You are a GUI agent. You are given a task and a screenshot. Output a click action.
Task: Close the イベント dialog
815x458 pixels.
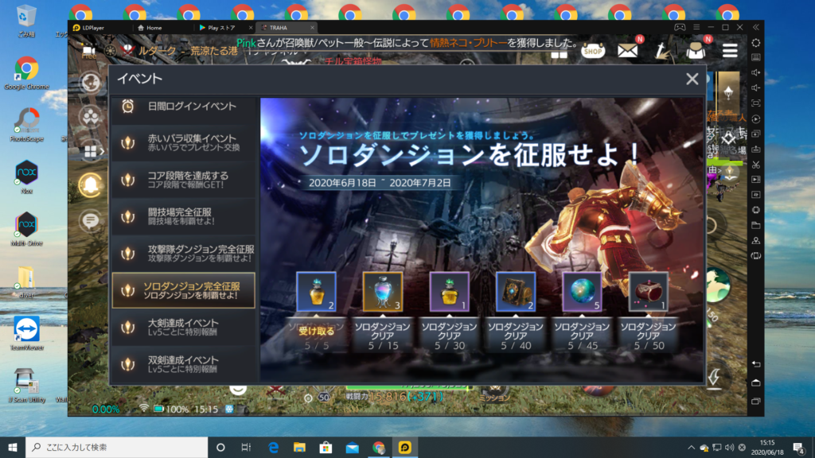click(692, 79)
